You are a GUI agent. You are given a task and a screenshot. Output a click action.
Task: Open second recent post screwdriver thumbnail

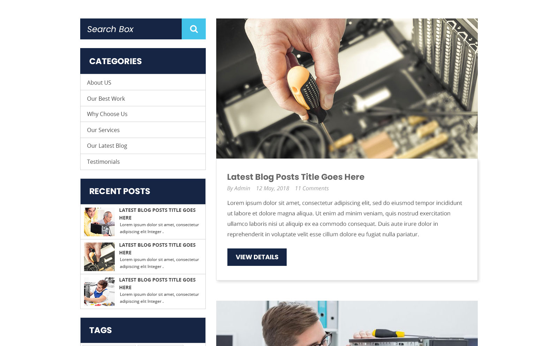[x=99, y=257]
